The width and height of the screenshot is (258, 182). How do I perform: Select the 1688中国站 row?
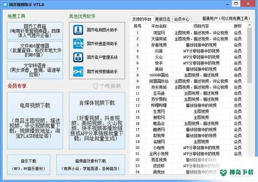(x=188, y=75)
